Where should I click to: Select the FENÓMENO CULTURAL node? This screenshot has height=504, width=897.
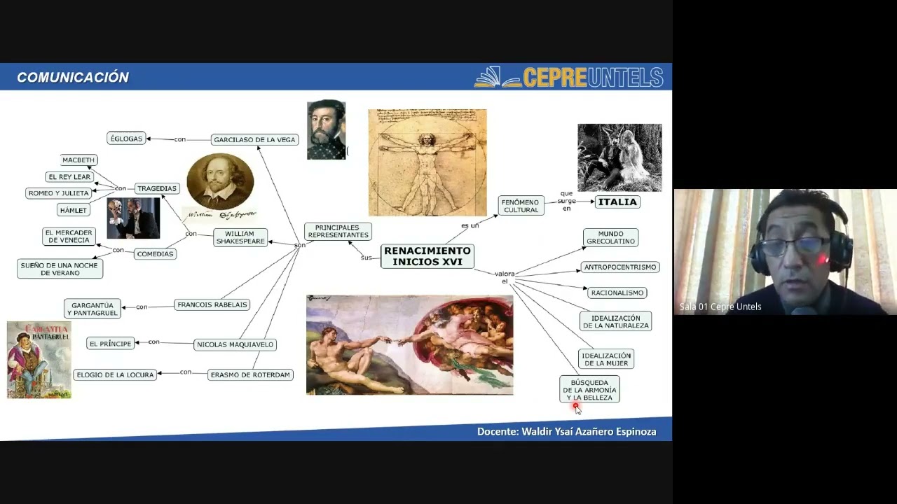pyautogui.click(x=521, y=206)
